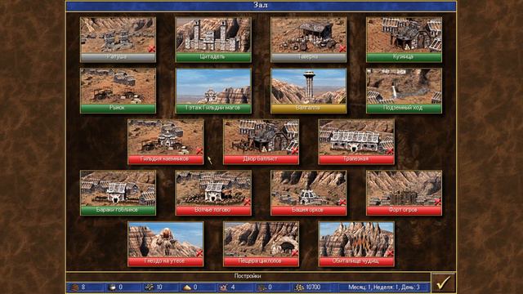This screenshot has width=523, height=294.
Task: Click the gold coins resource icon
Action: [299, 287]
